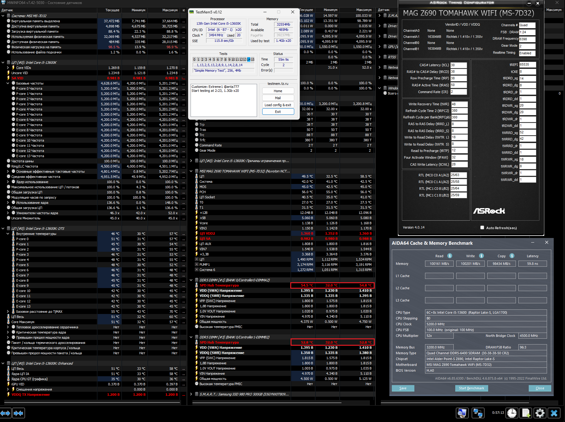
Task: Click the collapse columns arrows icon in HWiNFO
Action: click(x=19, y=413)
